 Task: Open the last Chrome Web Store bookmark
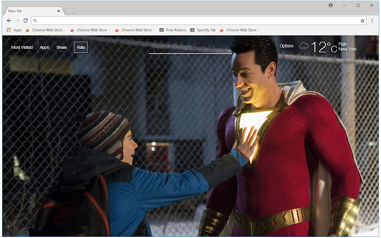coord(239,30)
